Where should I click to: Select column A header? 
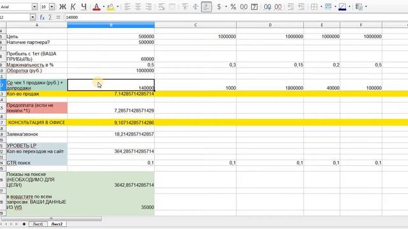click(37, 25)
